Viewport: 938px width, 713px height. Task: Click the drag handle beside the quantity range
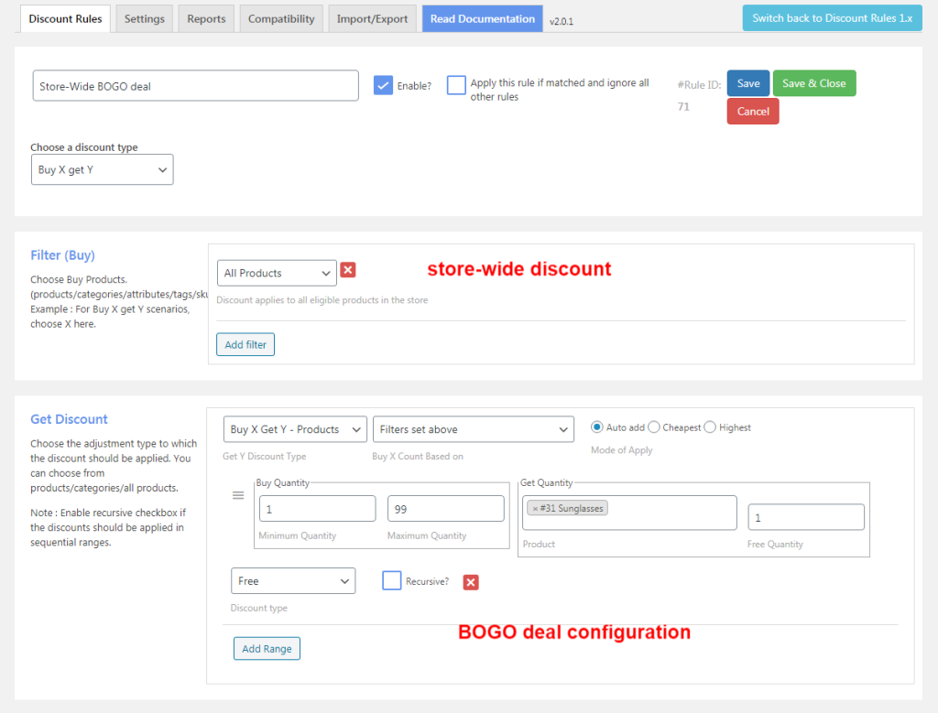point(238,495)
